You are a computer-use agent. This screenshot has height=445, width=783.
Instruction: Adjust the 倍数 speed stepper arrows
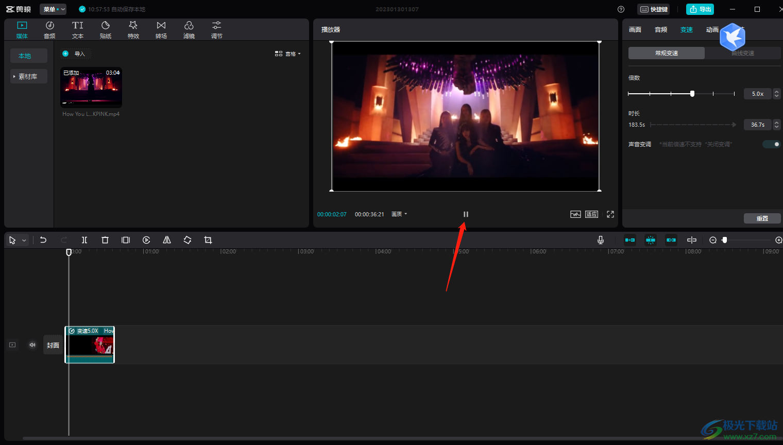pos(777,94)
